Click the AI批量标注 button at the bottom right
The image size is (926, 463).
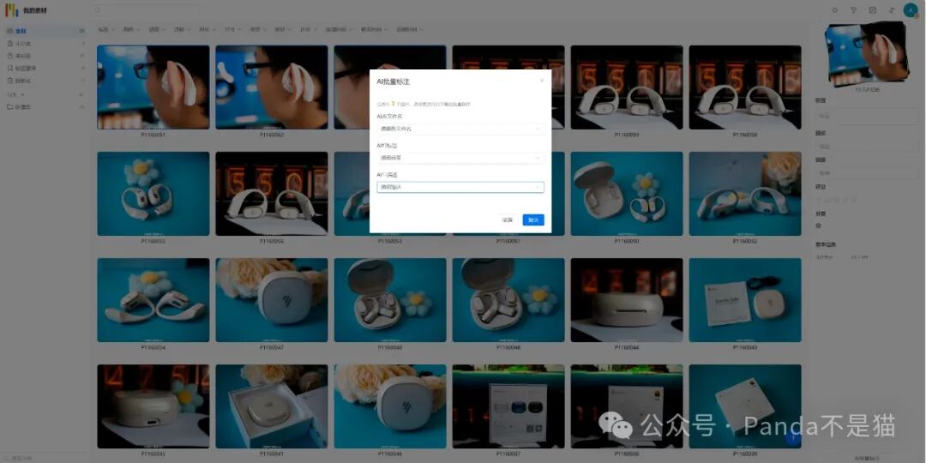coord(867,458)
